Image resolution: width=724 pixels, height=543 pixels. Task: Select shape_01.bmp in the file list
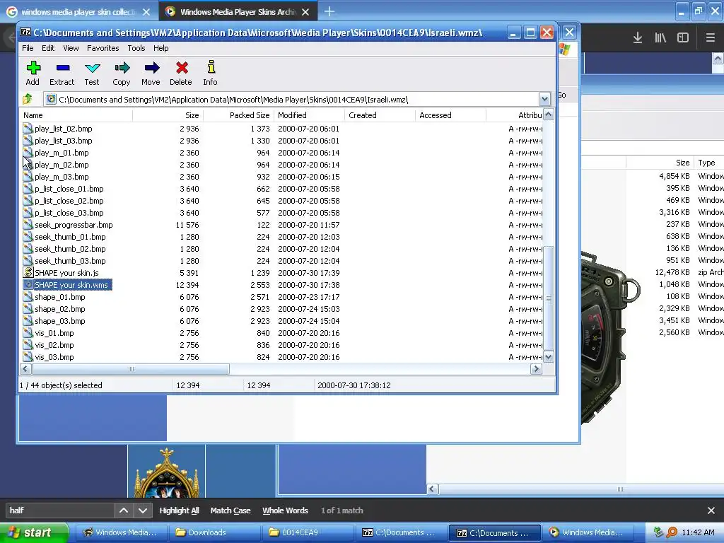click(x=59, y=297)
